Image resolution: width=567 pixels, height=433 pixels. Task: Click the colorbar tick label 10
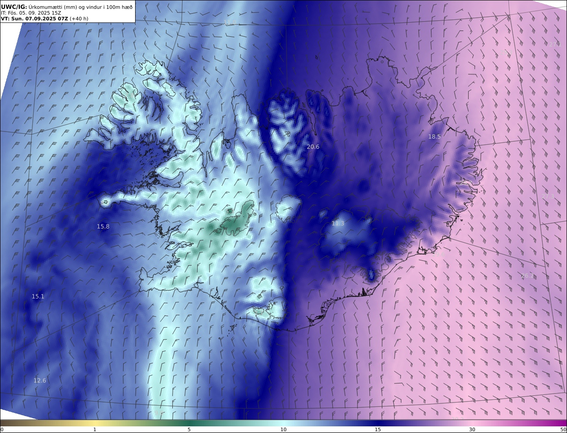tap(283, 429)
